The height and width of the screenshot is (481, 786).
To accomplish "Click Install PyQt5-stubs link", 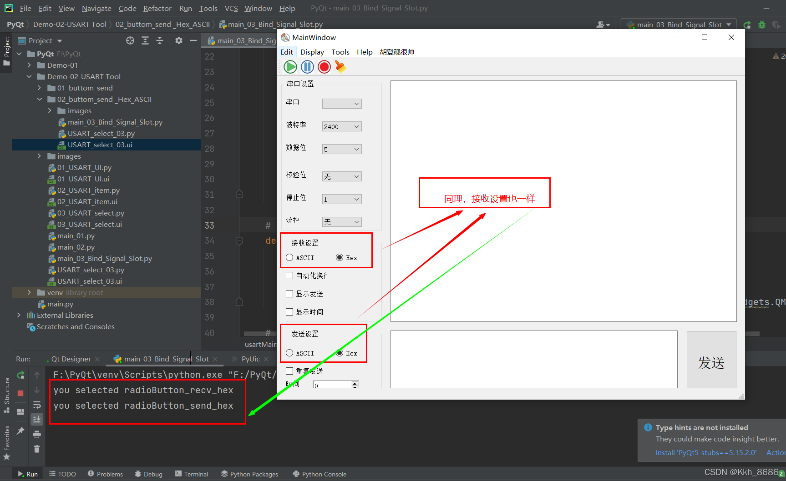I will click(706, 453).
